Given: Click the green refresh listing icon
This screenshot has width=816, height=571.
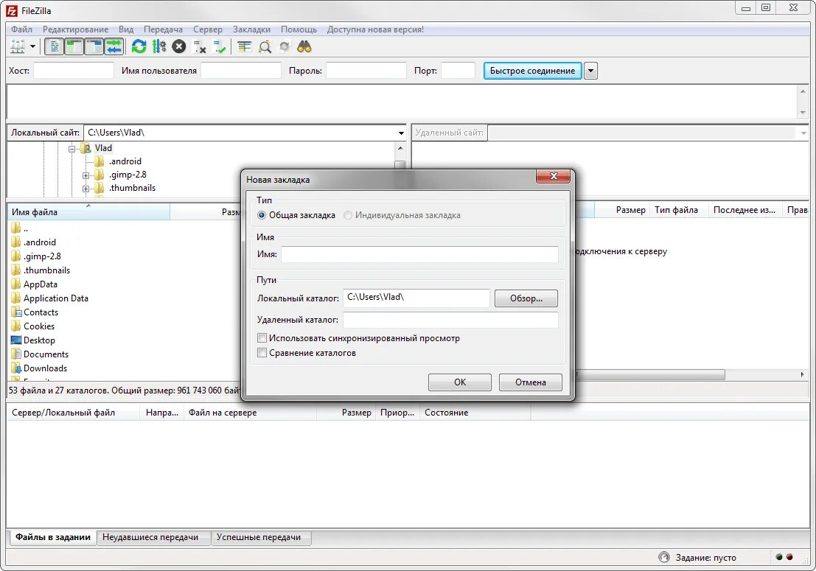Looking at the screenshot, I should click(x=139, y=47).
